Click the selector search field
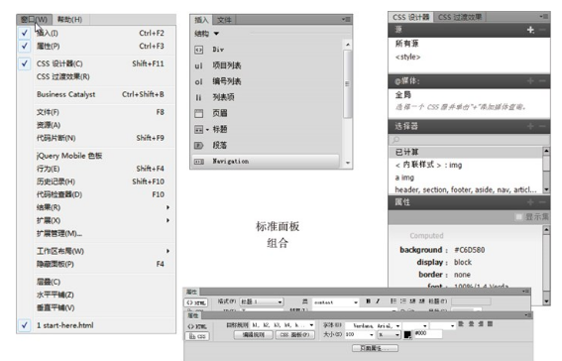 (469, 140)
